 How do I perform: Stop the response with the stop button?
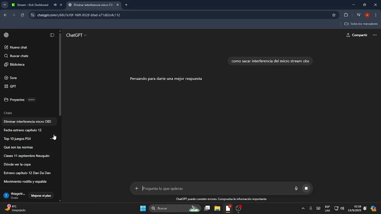coord(306,188)
